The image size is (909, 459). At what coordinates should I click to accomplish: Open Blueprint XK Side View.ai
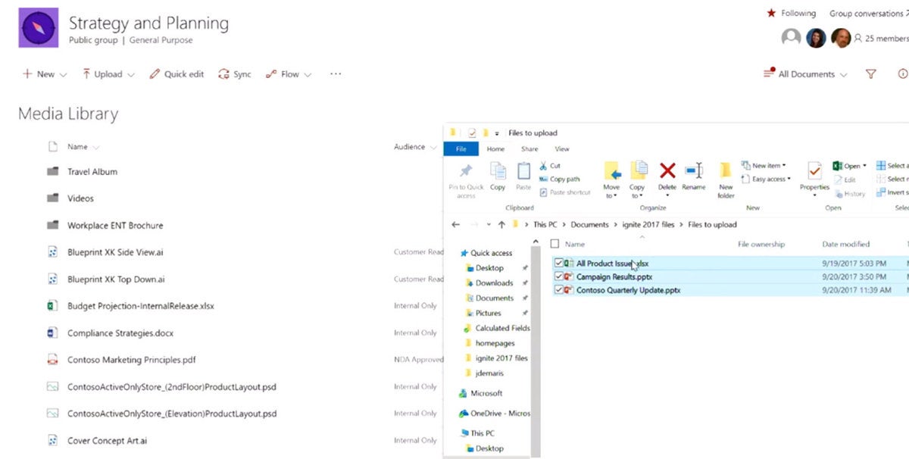point(114,252)
